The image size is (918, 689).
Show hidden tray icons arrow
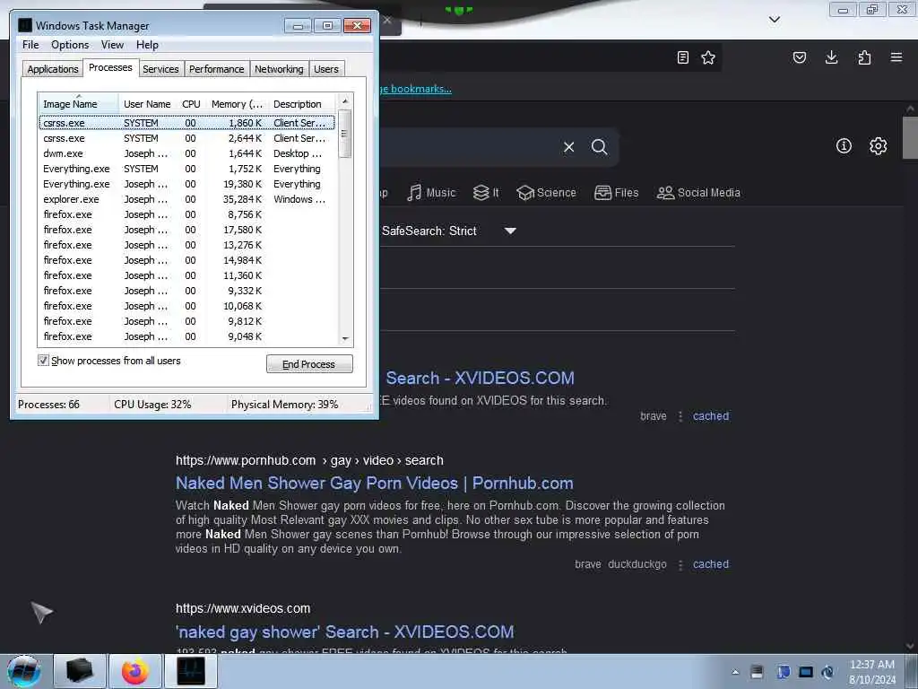(735, 672)
